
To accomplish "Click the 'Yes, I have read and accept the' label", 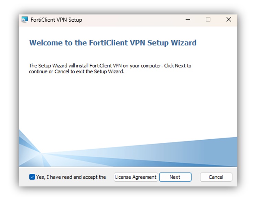I will (71, 177).
